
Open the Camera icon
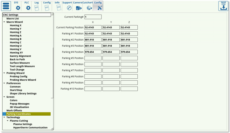[79, 8]
